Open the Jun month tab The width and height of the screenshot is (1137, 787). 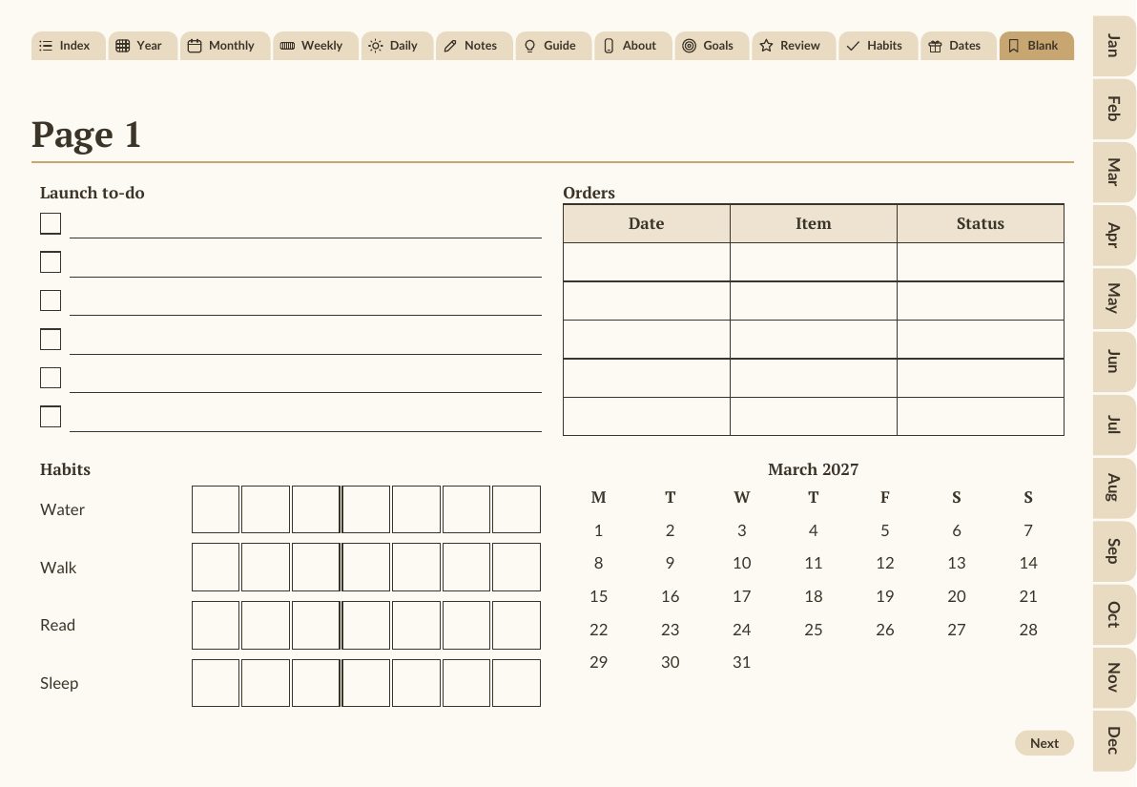(1114, 362)
